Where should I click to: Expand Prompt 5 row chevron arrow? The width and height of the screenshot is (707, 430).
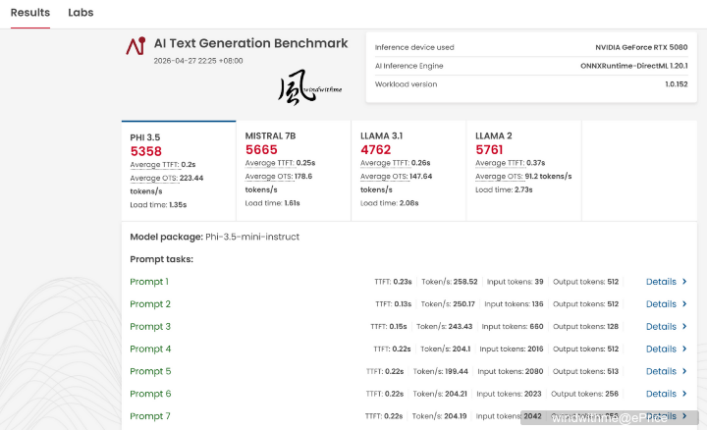click(x=684, y=371)
